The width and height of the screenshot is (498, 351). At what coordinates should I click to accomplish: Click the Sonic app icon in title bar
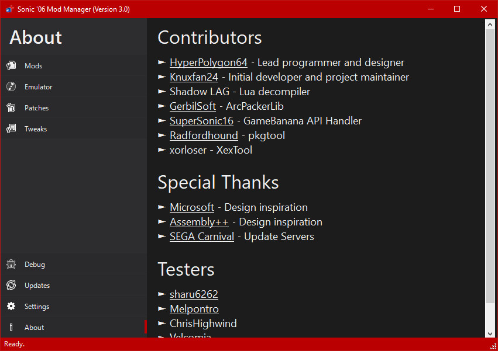pos(9,9)
